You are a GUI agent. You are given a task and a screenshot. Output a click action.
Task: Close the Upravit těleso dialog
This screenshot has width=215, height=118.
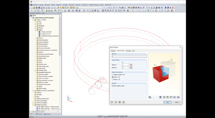[180, 47]
